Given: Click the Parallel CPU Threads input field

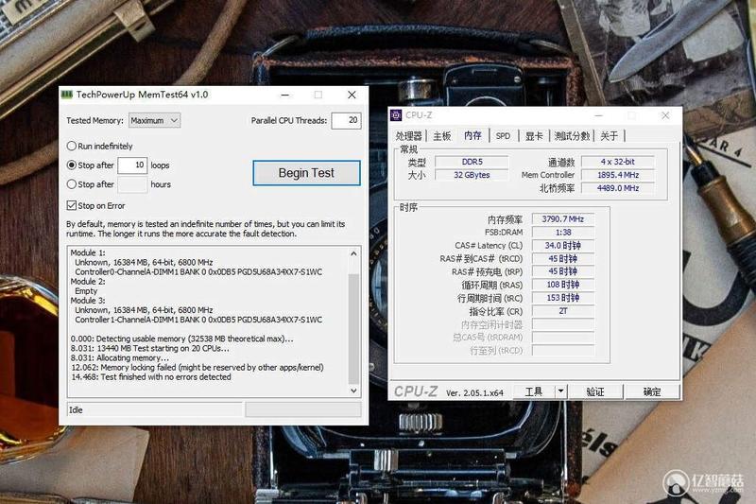Looking at the screenshot, I should [x=346, y=121].
